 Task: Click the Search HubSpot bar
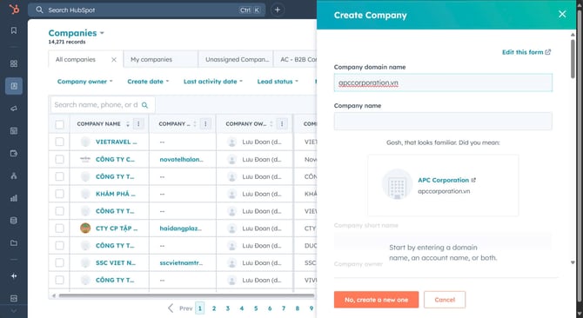pos(146,10)
